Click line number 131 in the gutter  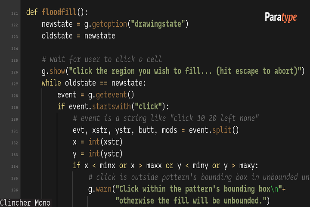click(x=14, y=131)
